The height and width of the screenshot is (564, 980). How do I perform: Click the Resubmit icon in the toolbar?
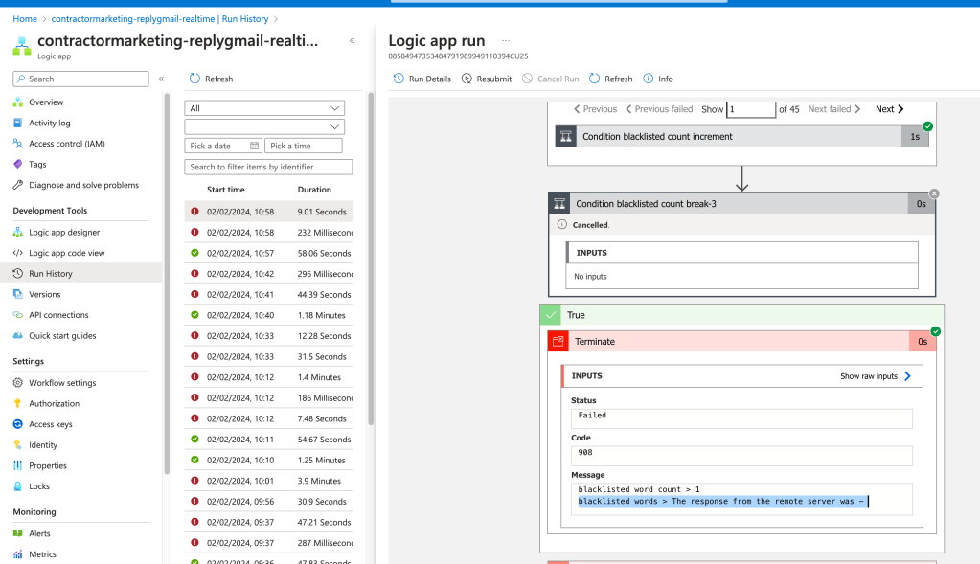(x=467, y=79)
